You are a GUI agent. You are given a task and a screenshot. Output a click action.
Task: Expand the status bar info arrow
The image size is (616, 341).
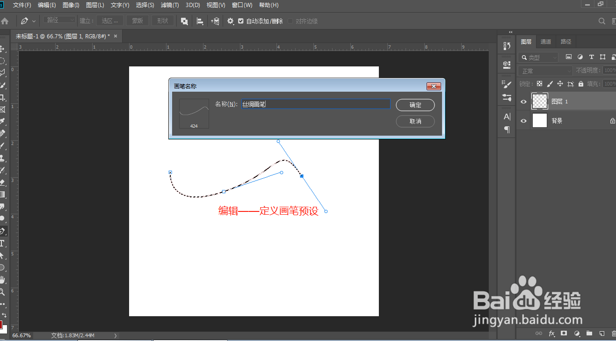[x=116, y=335]
